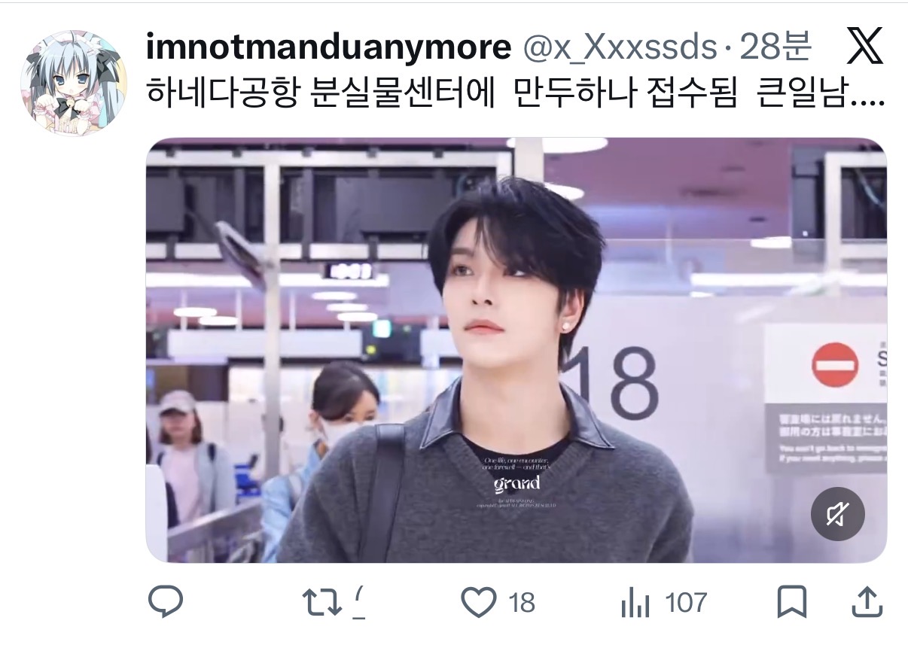Repost this tweet using the retweet arrows
The image size is (908, 645).
click(321, 603)
